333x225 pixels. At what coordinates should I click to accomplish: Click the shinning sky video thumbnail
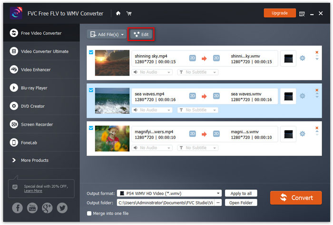(x=112, y=63)
